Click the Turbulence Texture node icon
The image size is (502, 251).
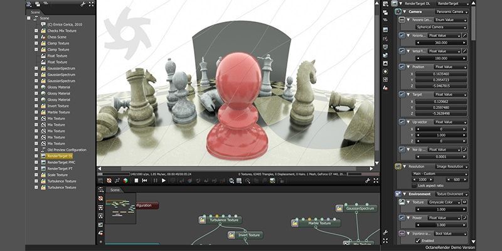(203, 220)
